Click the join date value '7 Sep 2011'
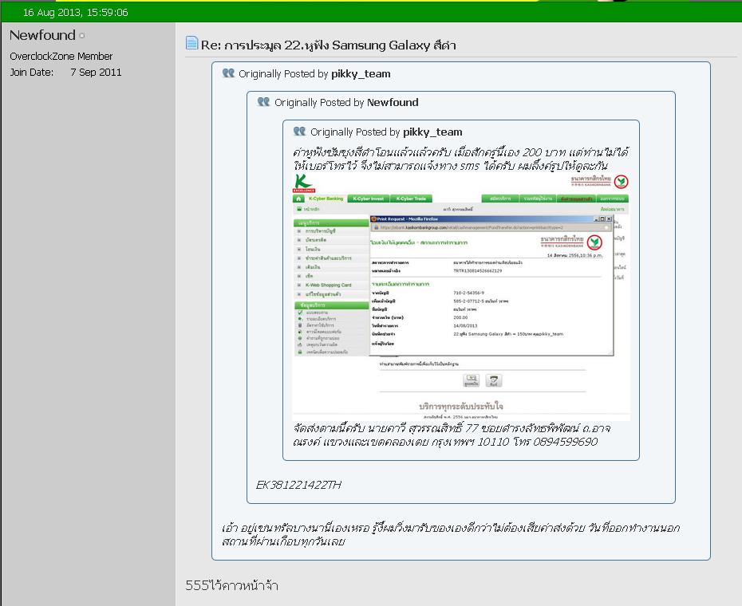Screen dimensions: 742x606 tap(96, 73)
